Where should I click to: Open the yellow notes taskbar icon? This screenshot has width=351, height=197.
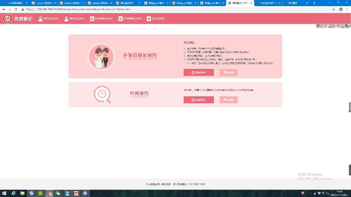[41, 193]
